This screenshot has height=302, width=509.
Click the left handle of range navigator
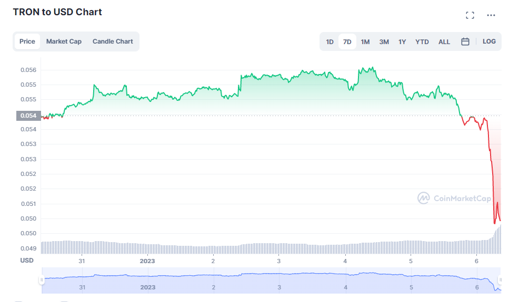pos(42,280)
